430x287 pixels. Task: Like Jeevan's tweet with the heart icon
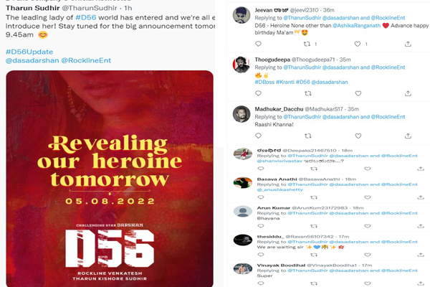(x=358, y=44)
